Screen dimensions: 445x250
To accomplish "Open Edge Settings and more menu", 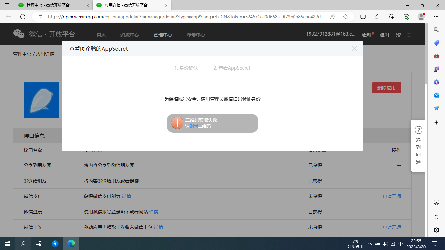I will coord(436,17).
